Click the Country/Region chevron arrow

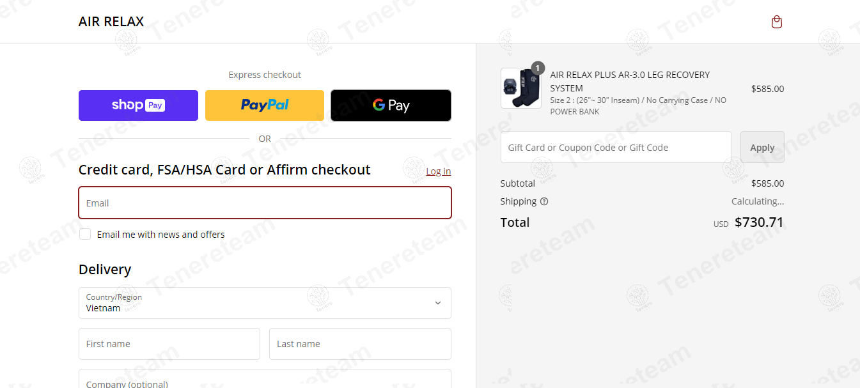click(438, 303)
